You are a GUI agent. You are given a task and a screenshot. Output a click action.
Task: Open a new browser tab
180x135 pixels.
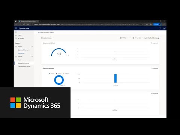click(x=41, y=21)
